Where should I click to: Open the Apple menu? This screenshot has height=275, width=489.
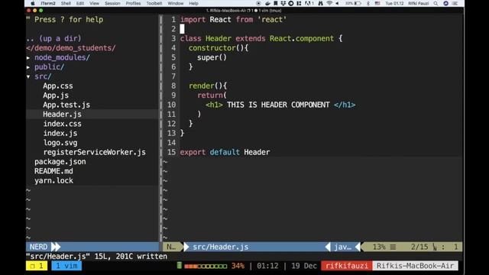32,3
